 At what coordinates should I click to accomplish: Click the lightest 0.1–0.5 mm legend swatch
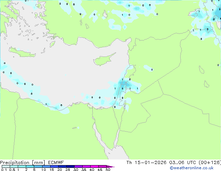coord(6,166)
